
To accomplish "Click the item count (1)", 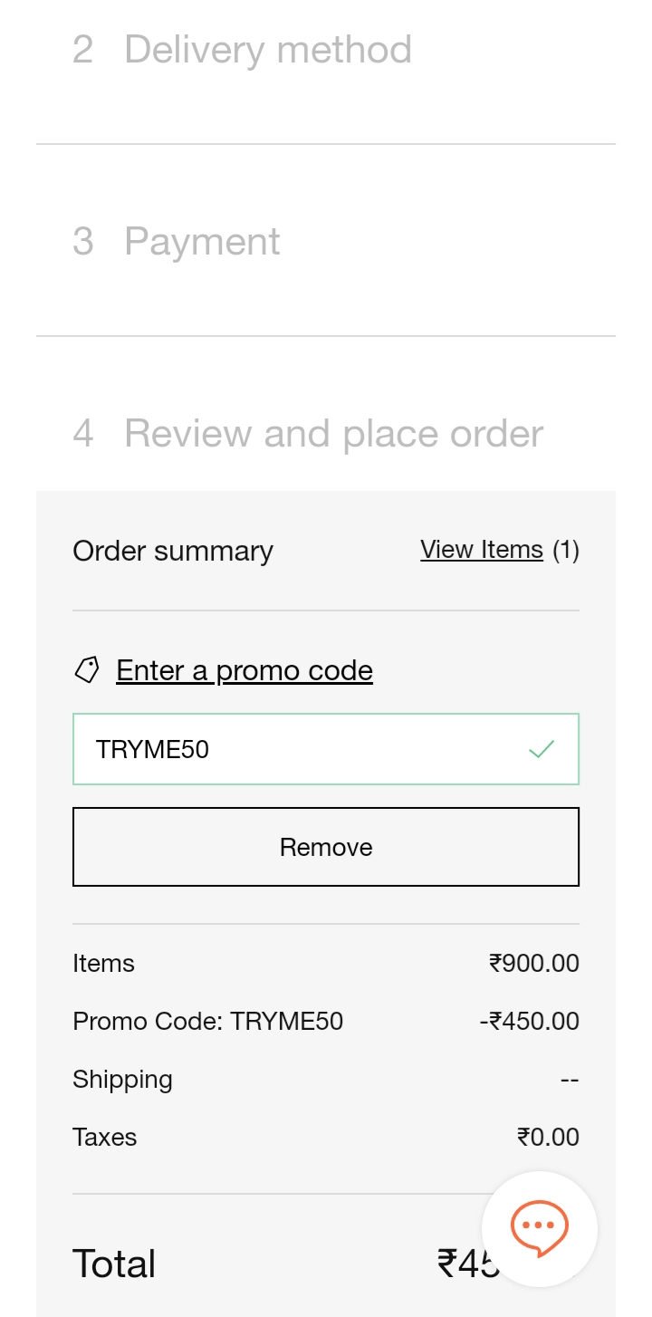I will point(566,550).
